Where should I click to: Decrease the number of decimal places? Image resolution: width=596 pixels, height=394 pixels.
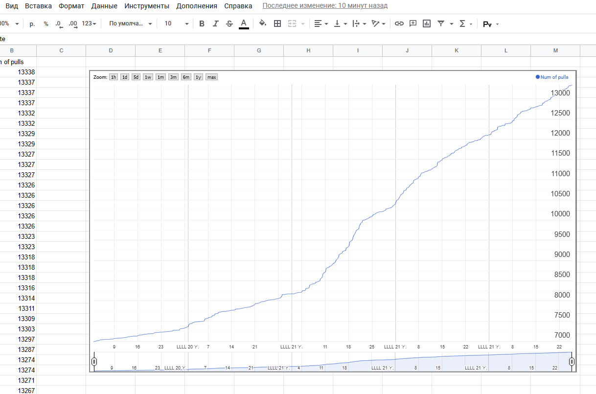point(59,23)
